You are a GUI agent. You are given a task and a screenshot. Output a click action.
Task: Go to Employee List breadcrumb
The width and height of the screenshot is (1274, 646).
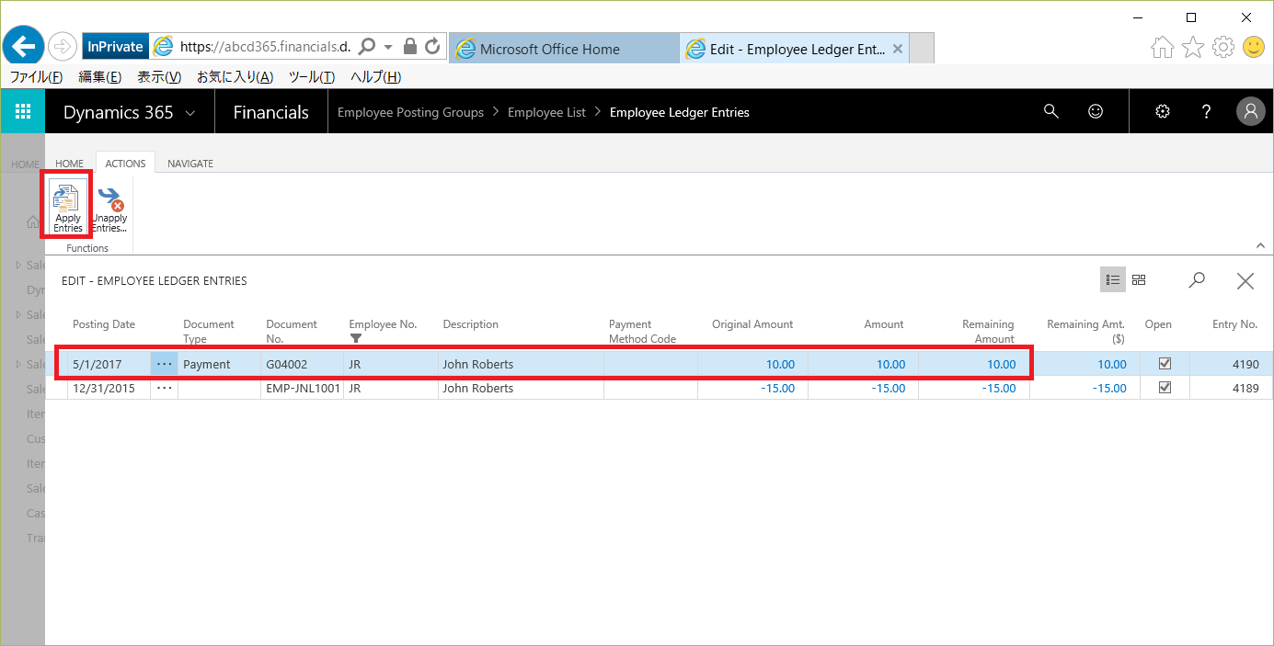pos(546,112)
